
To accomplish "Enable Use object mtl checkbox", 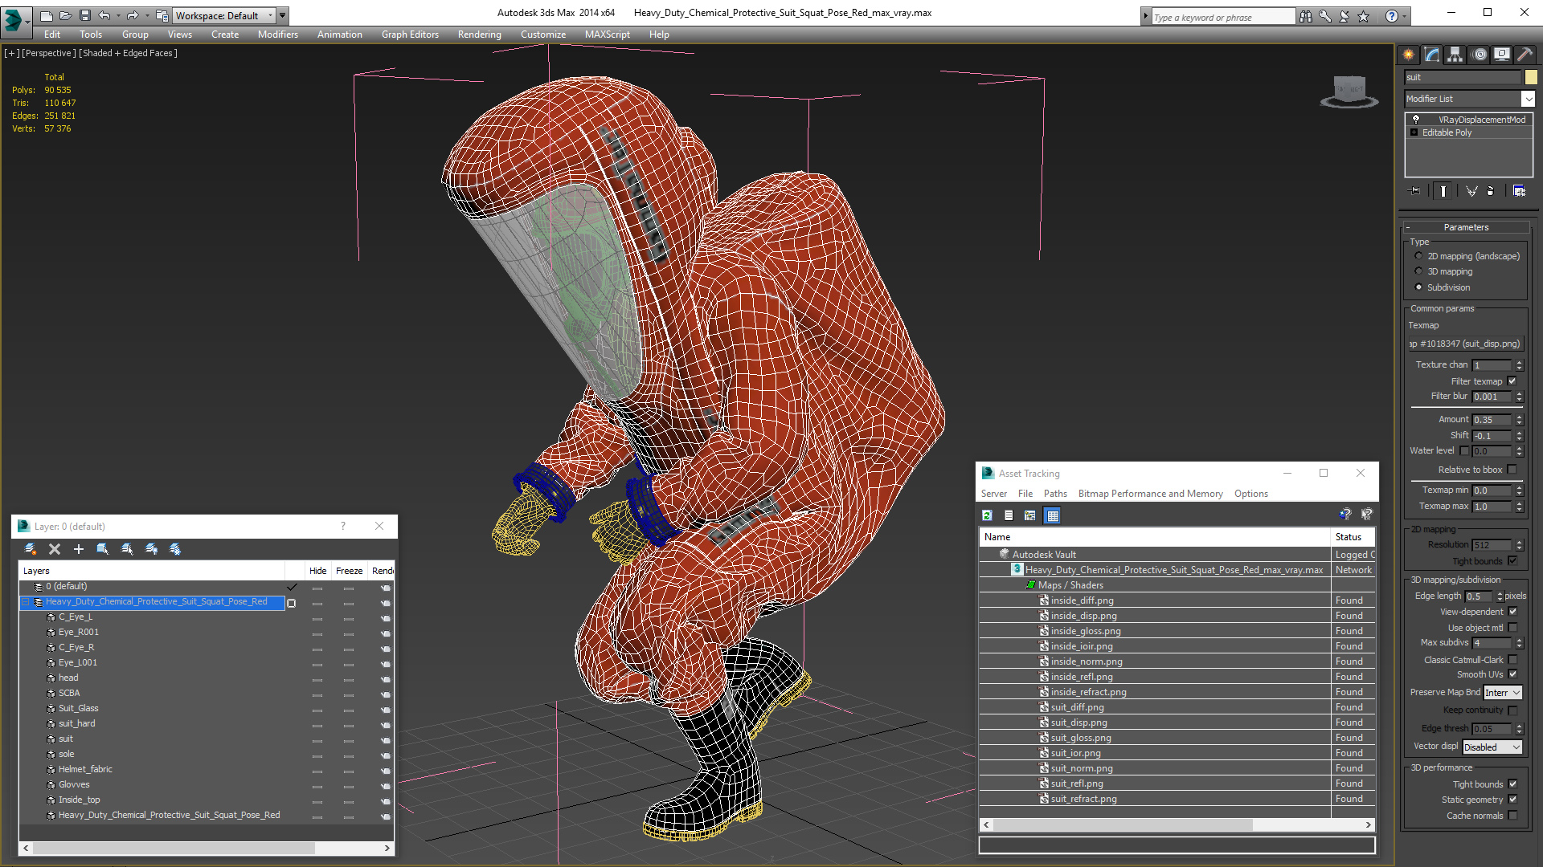I will (x=1512, y=628).
